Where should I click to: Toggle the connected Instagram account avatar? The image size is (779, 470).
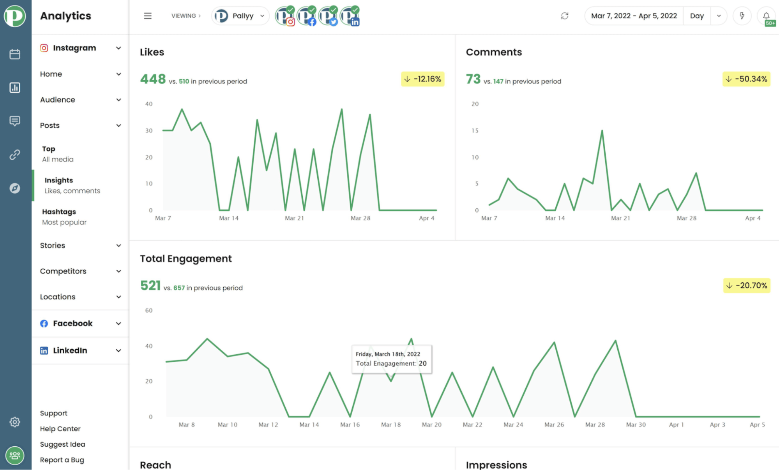point(285,16)
